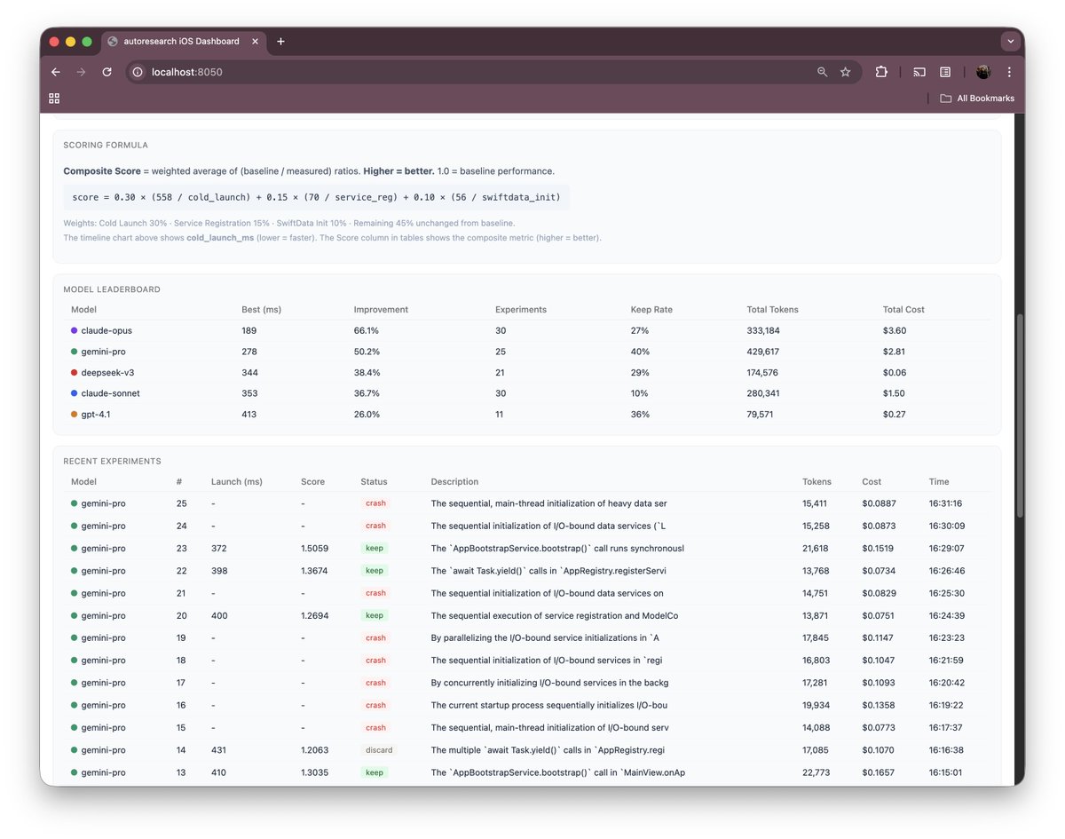1065x839 pixels.
Task: Open the side panel icon in toolbar
Action: pos(945,72)
